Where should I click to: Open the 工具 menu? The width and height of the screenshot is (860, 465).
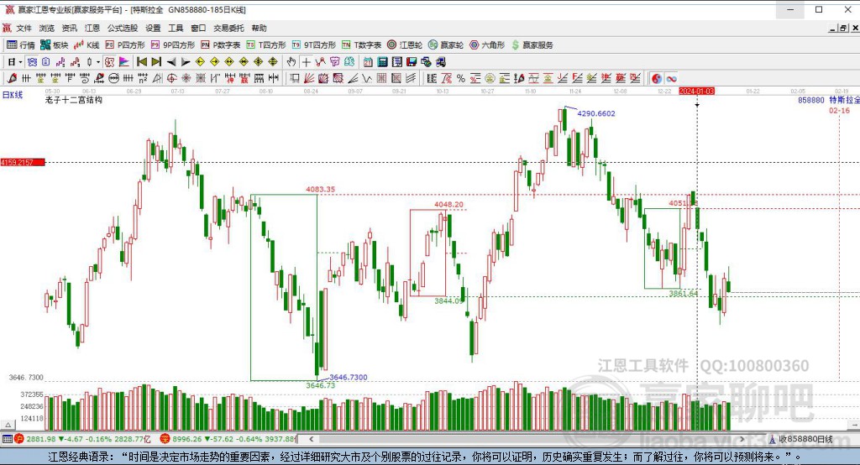click(176, 28)
